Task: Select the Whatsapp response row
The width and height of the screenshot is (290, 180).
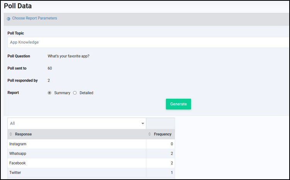Action: click(91, 153)
